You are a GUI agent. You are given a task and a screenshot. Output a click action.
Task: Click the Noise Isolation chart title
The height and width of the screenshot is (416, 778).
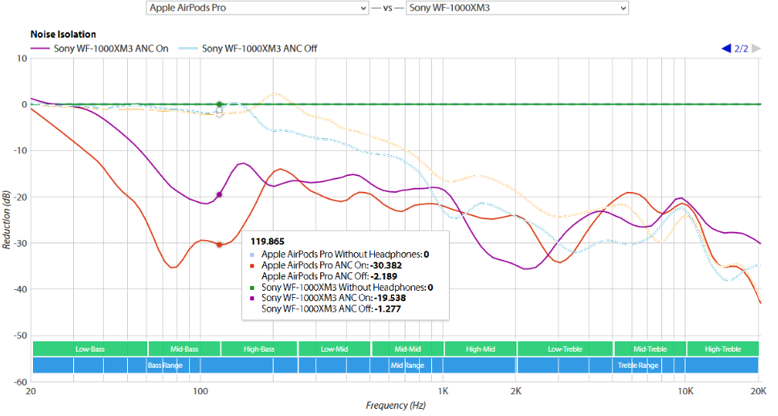pyautogui.click(x=63, y=35)
